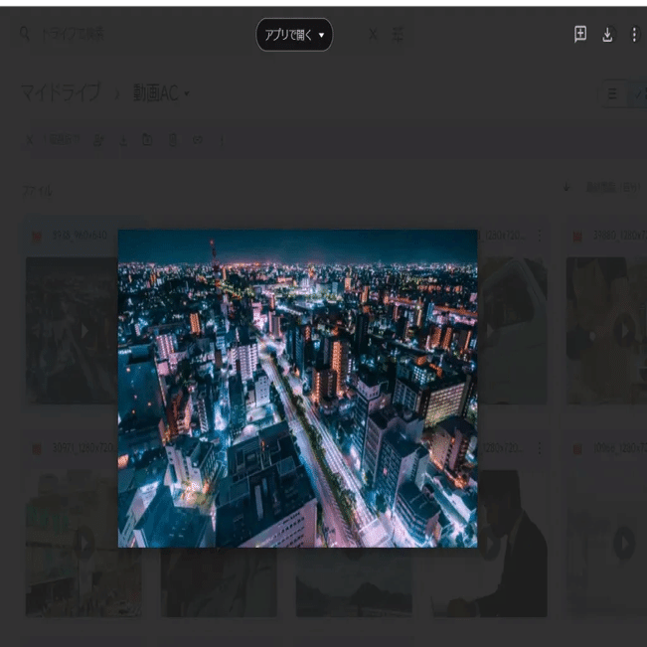The image size is (647, 647).
Task: Select the 39880_1280x72 file title
Action: [x=620, y=236]
